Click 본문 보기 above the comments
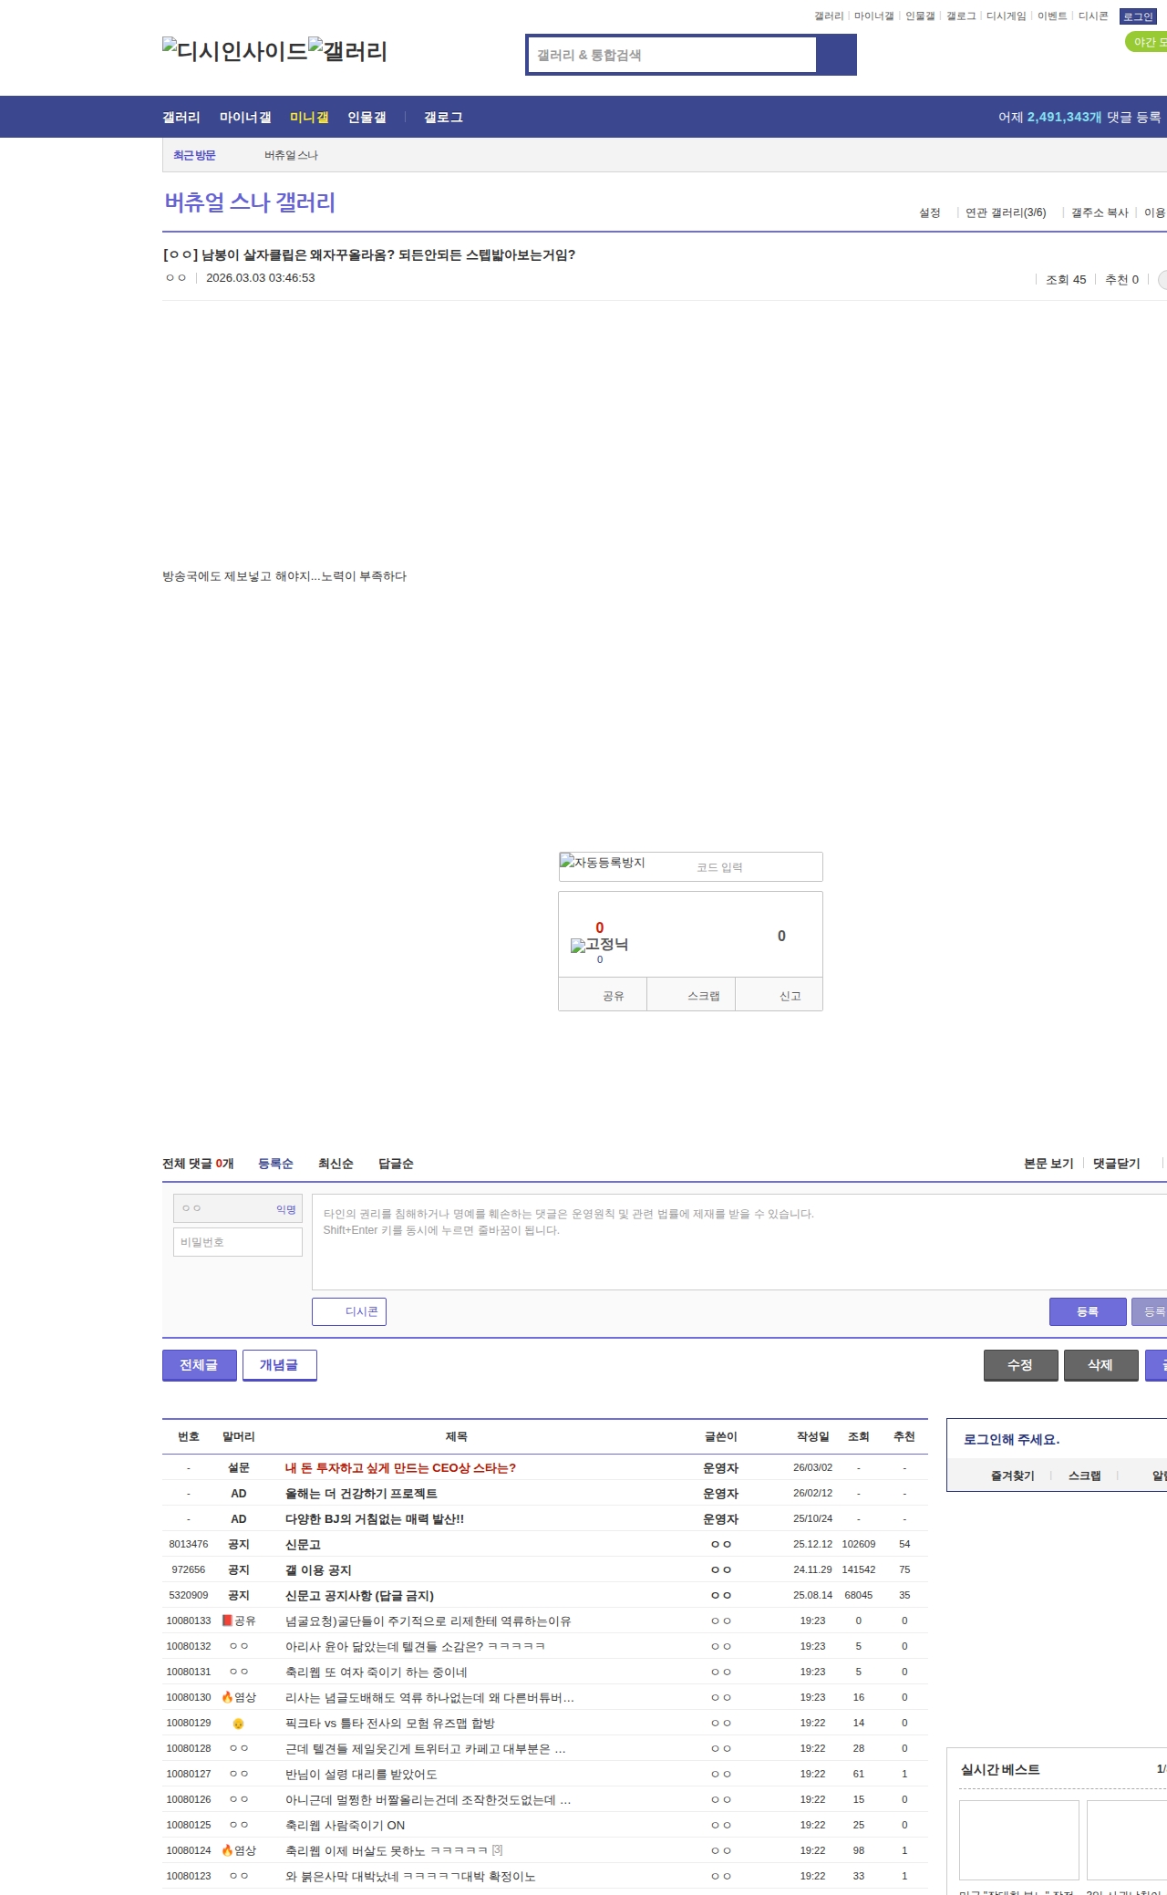Screen dimensions: 1167x1895 coord(1048,1163)
